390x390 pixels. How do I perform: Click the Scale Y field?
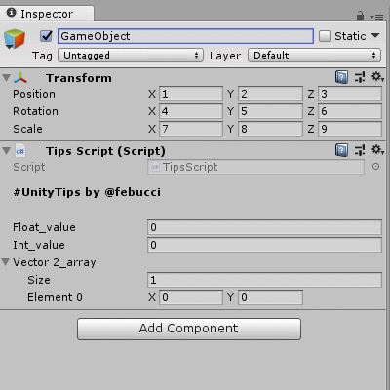[270, 129]
